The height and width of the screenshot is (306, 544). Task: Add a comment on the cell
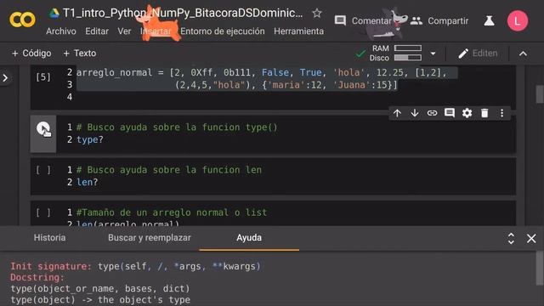(450, 113)
